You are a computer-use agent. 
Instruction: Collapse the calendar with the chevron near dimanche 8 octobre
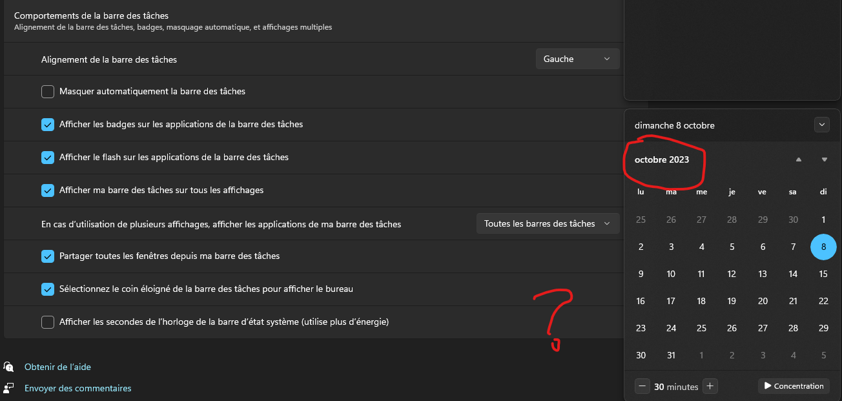pos(821,124)
